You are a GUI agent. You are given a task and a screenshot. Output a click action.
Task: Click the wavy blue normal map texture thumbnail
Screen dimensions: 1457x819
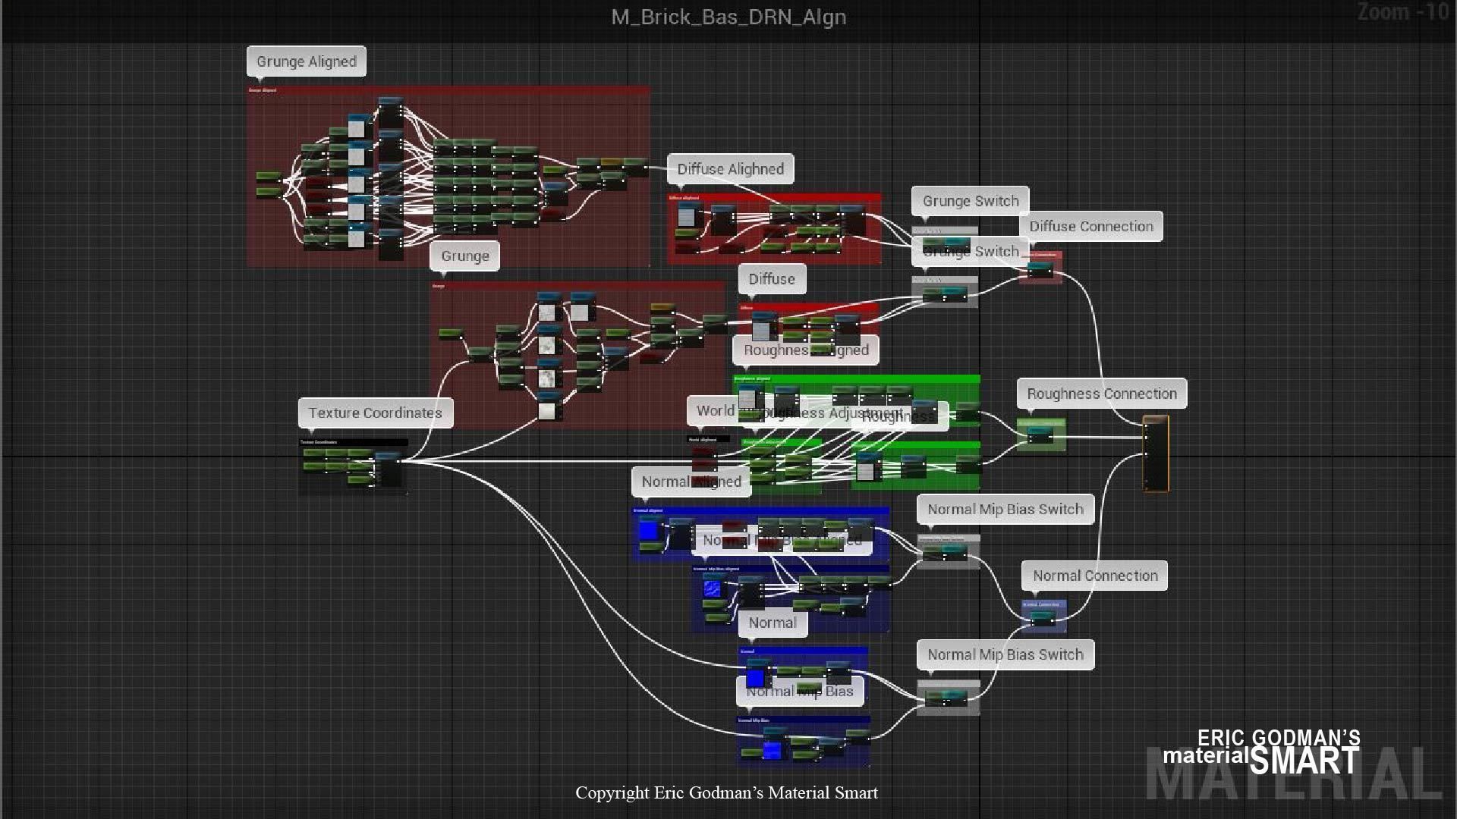coord(712,588)
